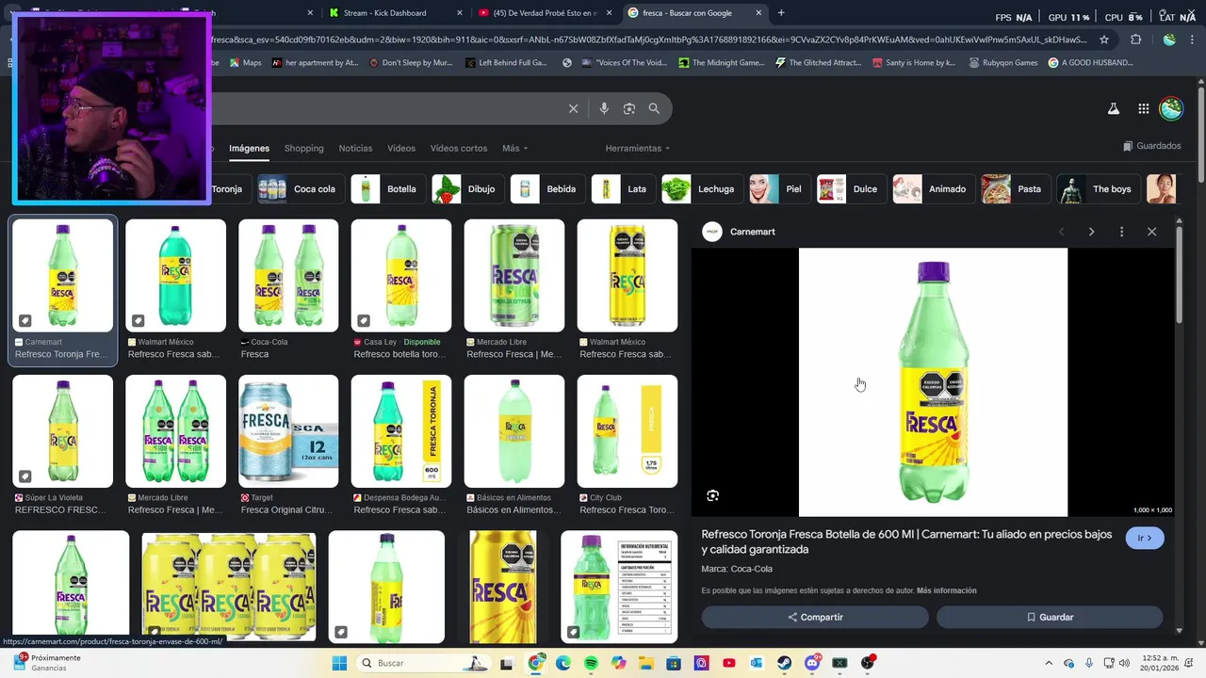Search inside image with the Lens icon
Image resolution: width=1206 pixels, height=678 pixels.
click(x=713, y=495)
